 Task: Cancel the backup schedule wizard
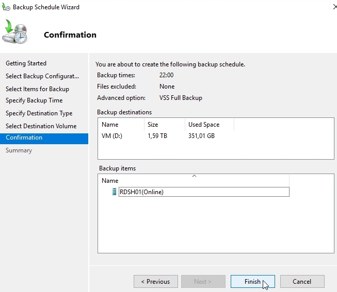(x=302, y=282)
